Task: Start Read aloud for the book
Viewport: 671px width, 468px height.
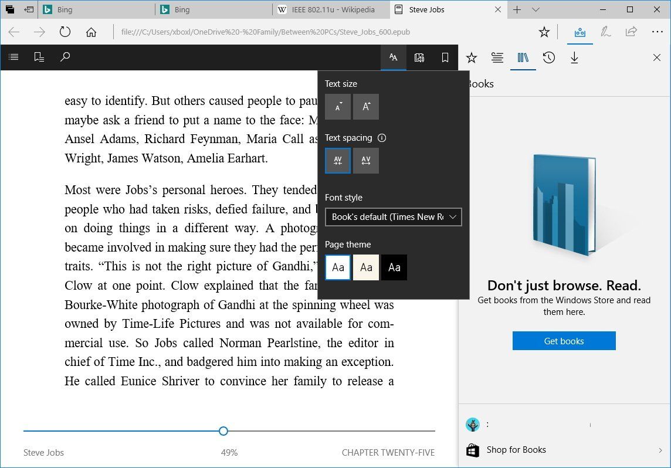Action: (419, 57)
